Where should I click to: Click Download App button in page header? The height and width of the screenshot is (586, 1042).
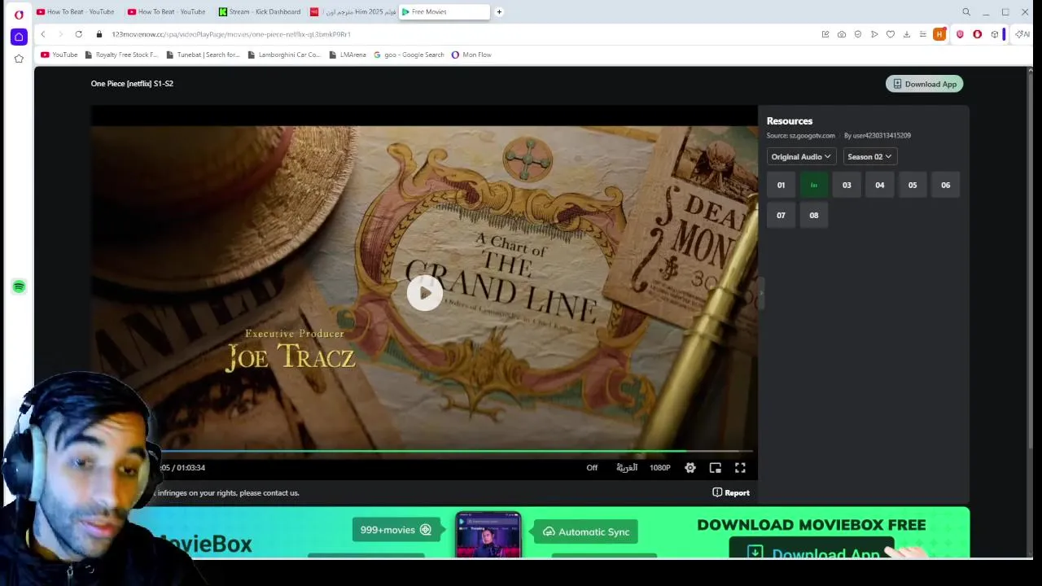[x=924, y=84]
